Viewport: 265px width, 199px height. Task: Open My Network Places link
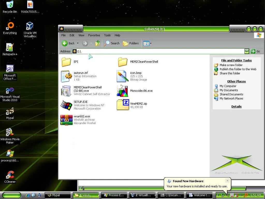(231, 99)
